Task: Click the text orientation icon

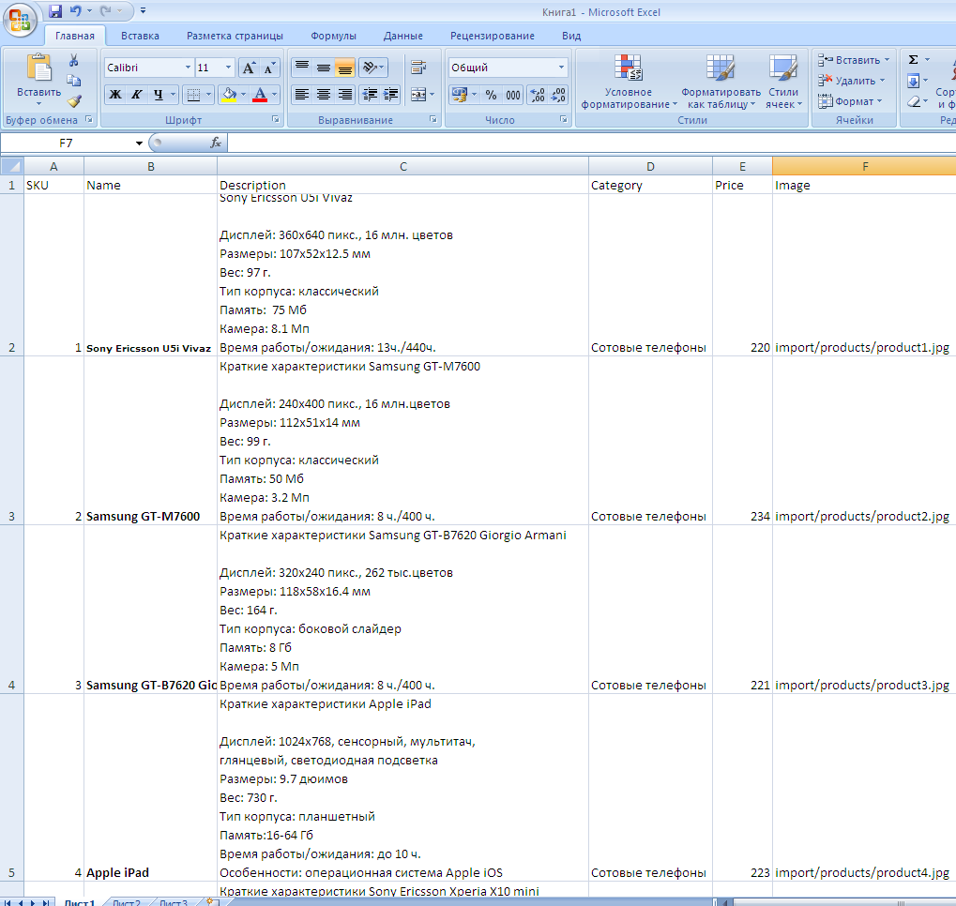Action: [370, 68]
